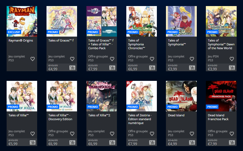Image resolution: width=243 pixels, height=151 pixels.
Task: Add Tales of Graces f to cart
Action: 72,68
